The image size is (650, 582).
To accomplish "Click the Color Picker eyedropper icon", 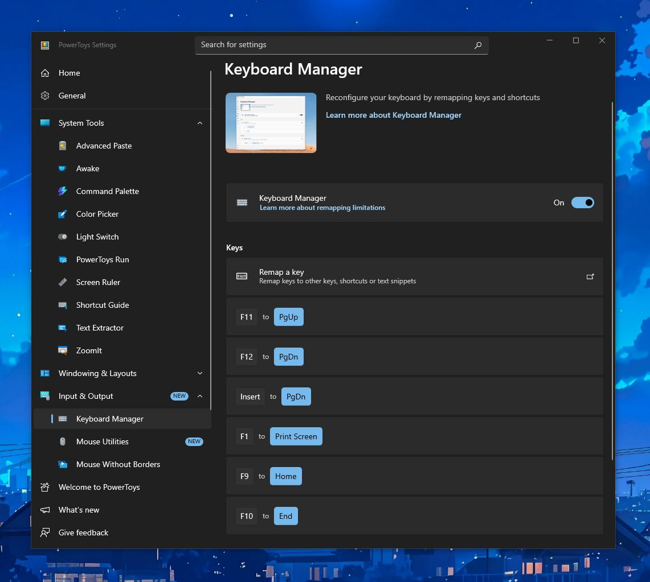I will coord(63,214).
